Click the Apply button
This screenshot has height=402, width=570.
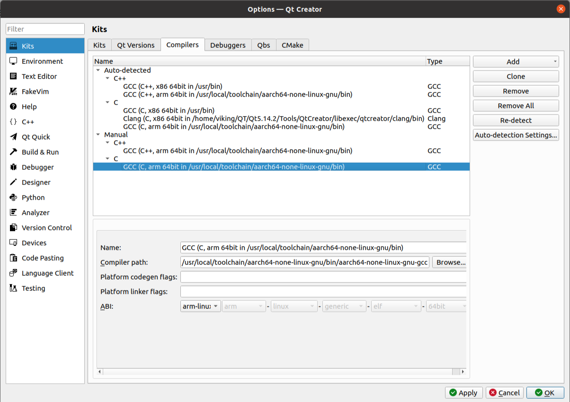[464, 393]
